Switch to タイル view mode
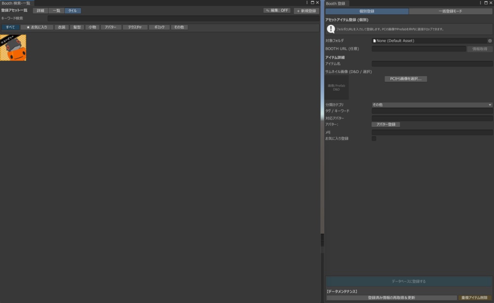Screen dimensions: 494x303 coord(72,11)
